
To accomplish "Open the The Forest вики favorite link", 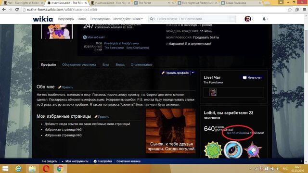I will [114, 48].
